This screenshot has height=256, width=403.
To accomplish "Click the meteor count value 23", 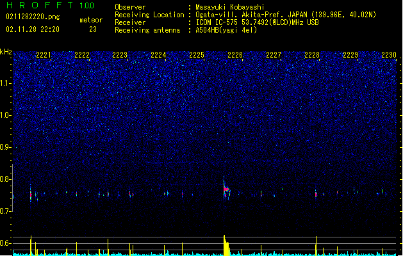I will click(x=93, y=29).
